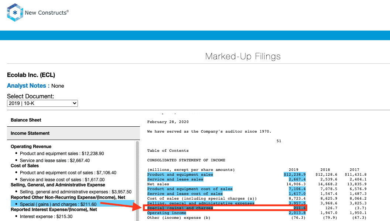
Task: Click highlighted 'Service and lease cost of sales' in filing
Action: click(185, 194)
